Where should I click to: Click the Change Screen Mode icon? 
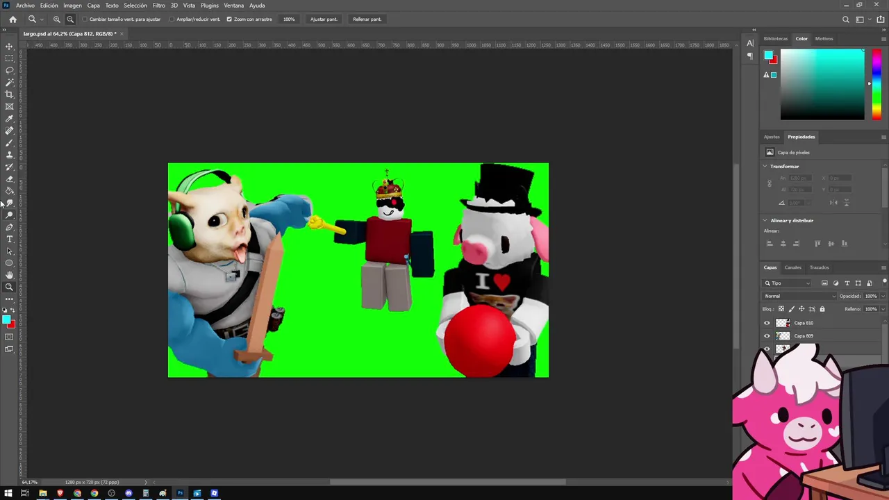(x=9, y=349)
